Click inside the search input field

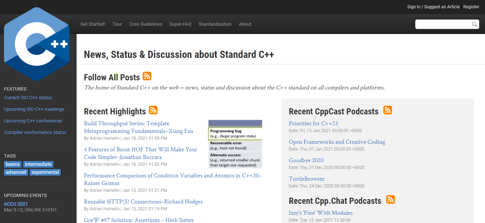pos(443,24)
